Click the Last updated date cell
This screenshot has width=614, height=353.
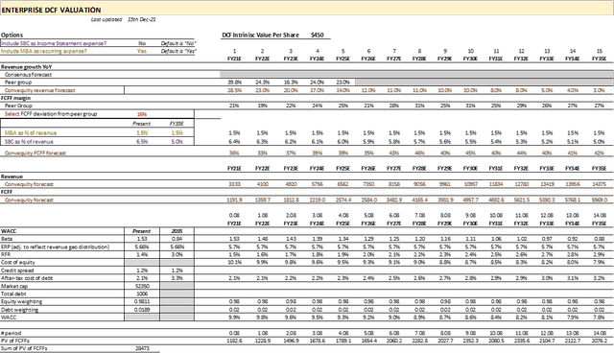click(141, 19)
